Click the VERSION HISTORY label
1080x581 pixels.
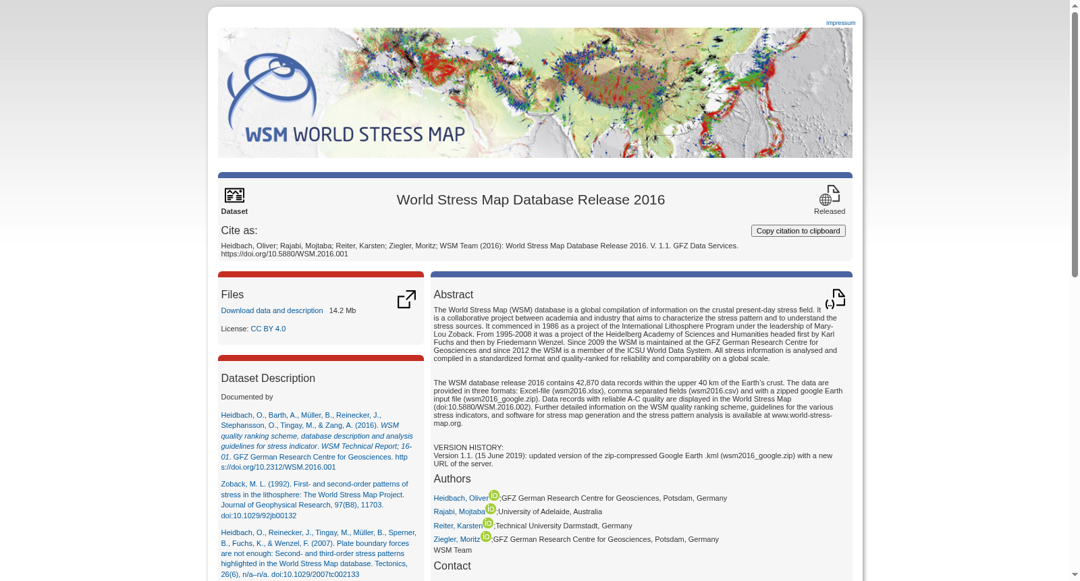pos(468,447)
